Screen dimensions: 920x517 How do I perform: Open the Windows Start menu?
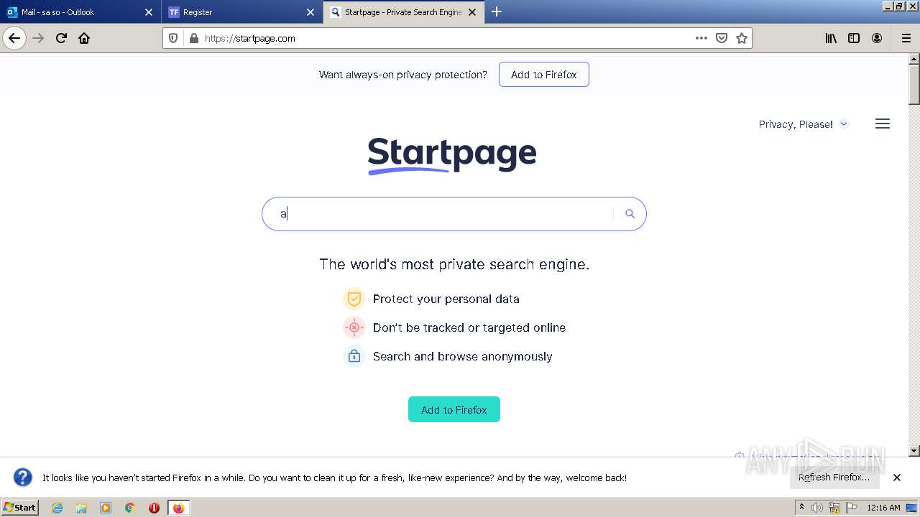(x=20, y=508)
